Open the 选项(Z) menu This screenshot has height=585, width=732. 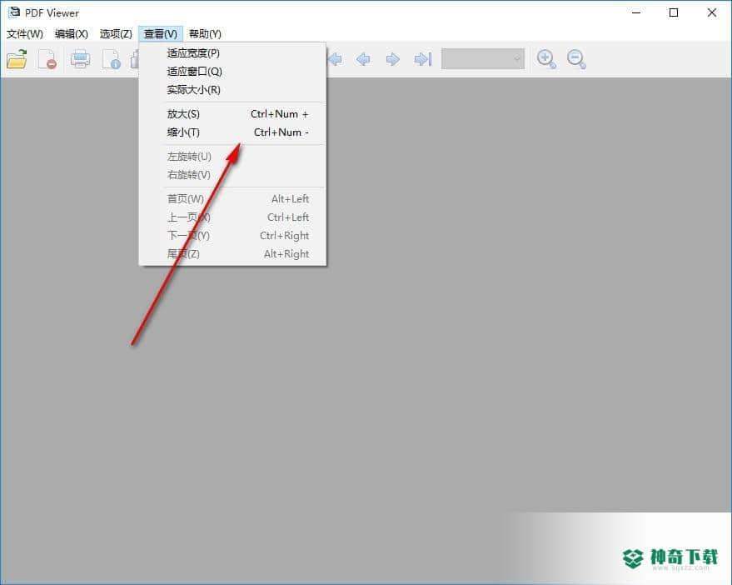[x=116, y=33]
